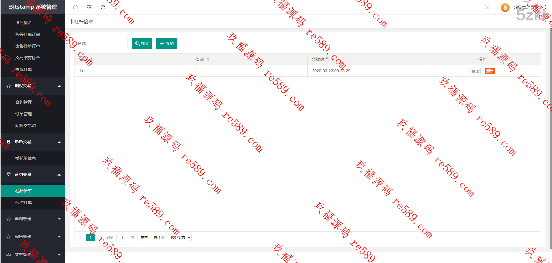Click the 2020-03-23 09:25:29 creation time cell

click(x=366, y=71)
